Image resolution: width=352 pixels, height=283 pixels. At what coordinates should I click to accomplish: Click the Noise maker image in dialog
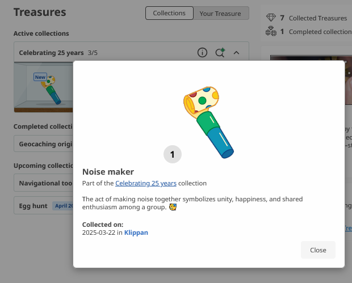click(x=208, y=121)
